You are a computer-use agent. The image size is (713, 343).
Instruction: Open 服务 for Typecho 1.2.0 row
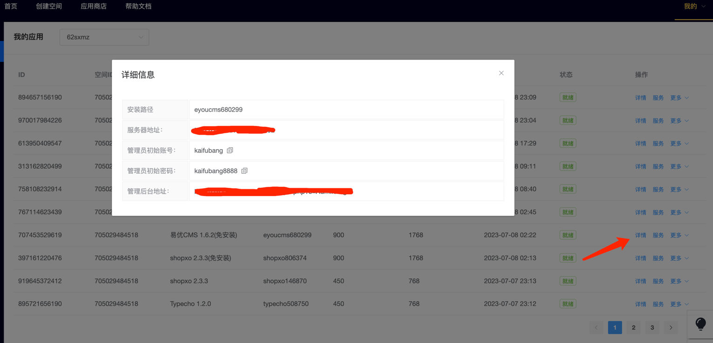658,304
